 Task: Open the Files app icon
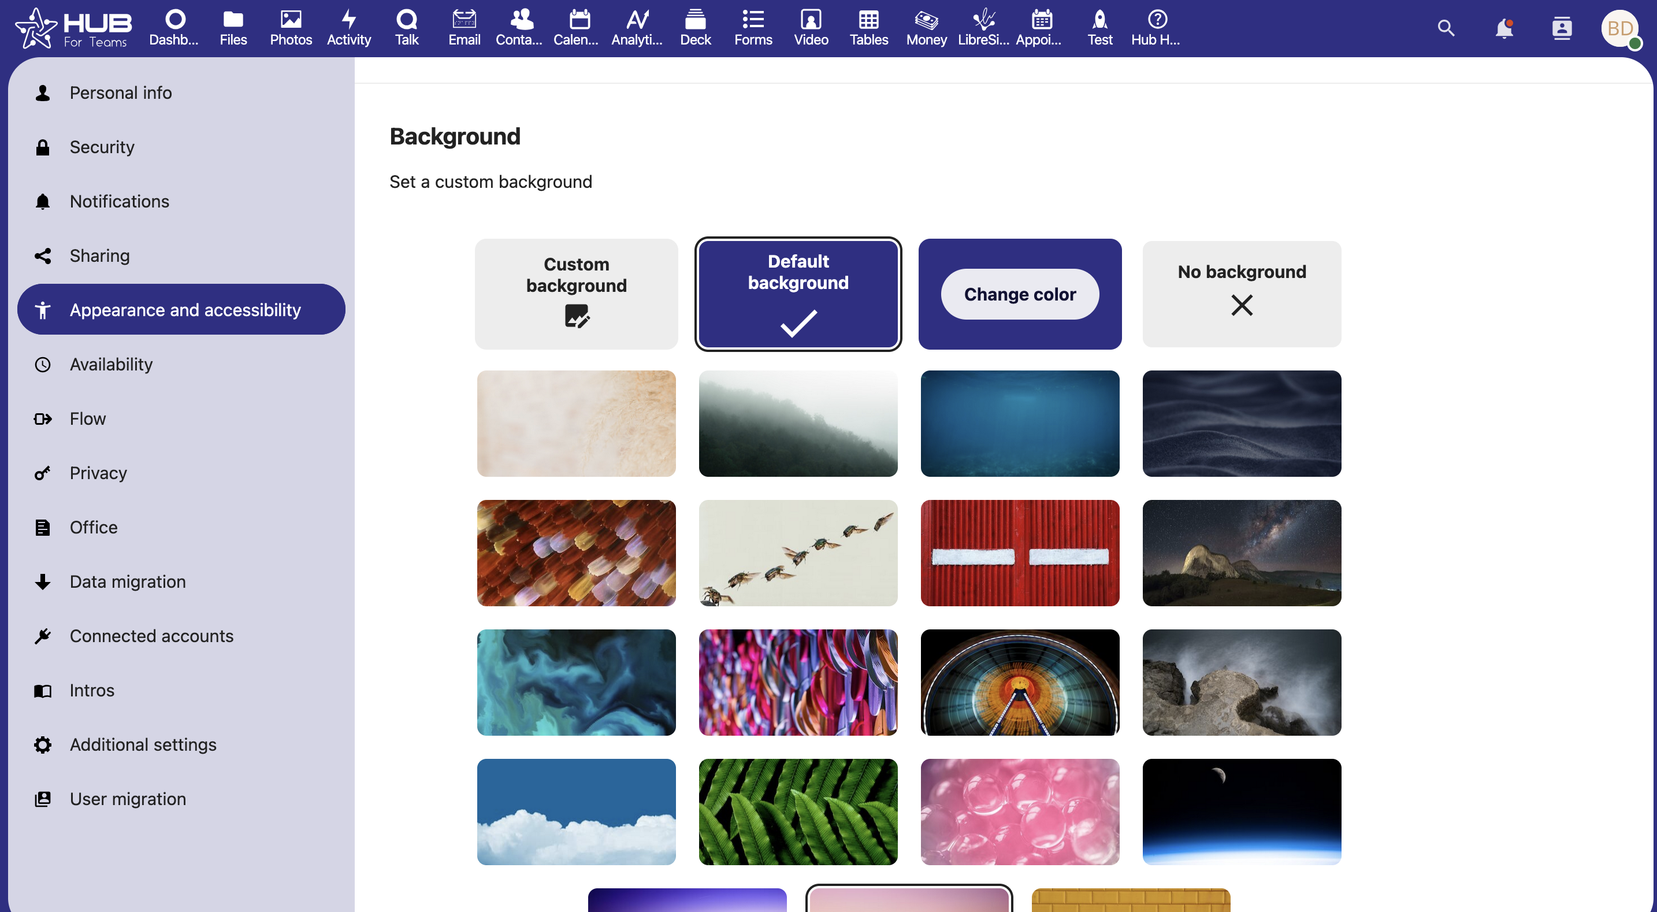coord(233,28)
